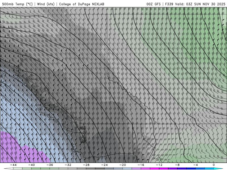Viewport: 227px width, 170px height.
Task: Click the magenta colorbar swatch below -12
Action: (155, 169)
